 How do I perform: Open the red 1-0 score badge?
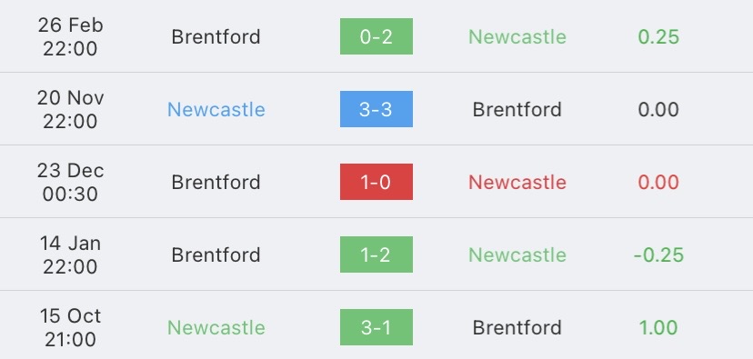pos(376,182)
